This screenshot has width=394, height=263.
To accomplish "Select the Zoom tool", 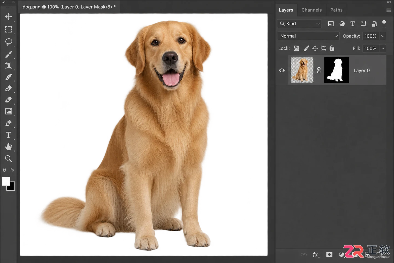I will 8,159.
